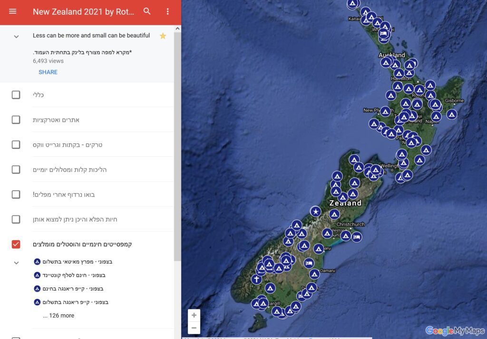Toggle the אתרים ואטרקציות layer checkbox
487x339 pixels.
click(x=16, y=119)
